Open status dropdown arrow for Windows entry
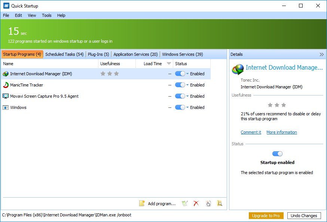Image resolution: width=327 pixels, height=222 pixels. [x=187, y=107]
